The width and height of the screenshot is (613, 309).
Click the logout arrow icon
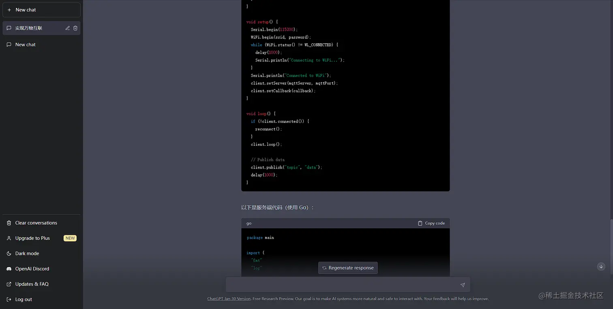(9, 300)
